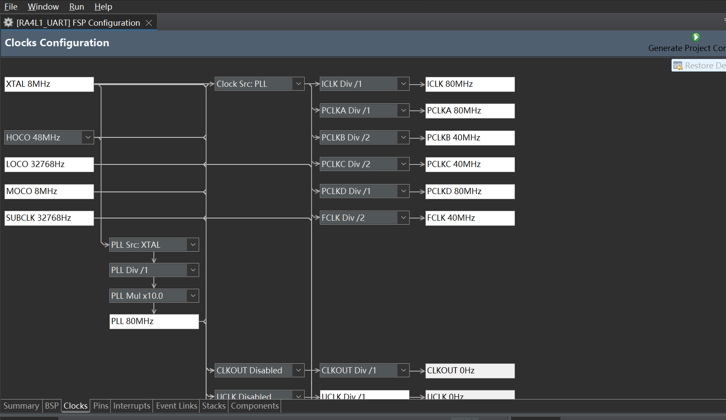This screenshot has height=420, width=726.
Task: Click the FCLK 40MHz output field
Action: click(470, 218)
